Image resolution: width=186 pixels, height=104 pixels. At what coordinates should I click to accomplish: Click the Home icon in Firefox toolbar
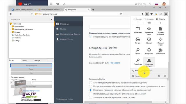[x=11, y=14]
